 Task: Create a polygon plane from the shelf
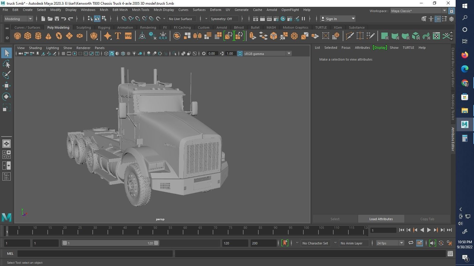tap(69, 36)
